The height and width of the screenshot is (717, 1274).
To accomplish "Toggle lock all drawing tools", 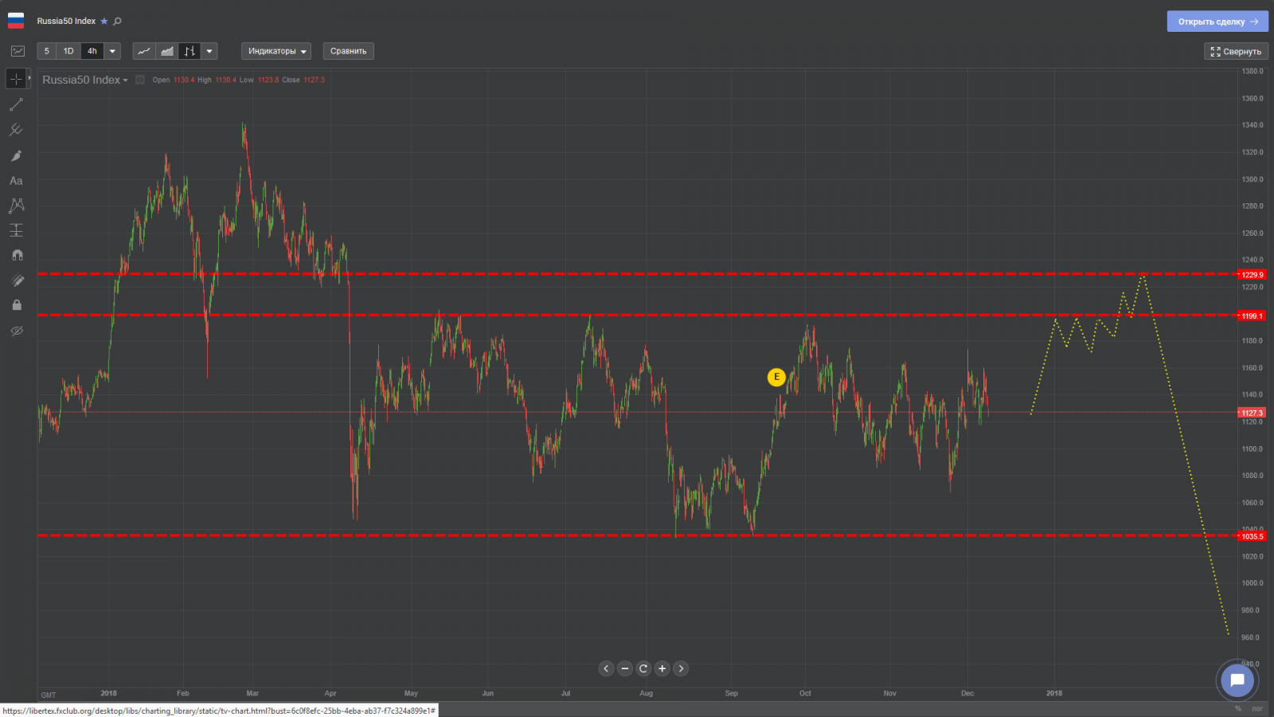I will click(16, 305).
